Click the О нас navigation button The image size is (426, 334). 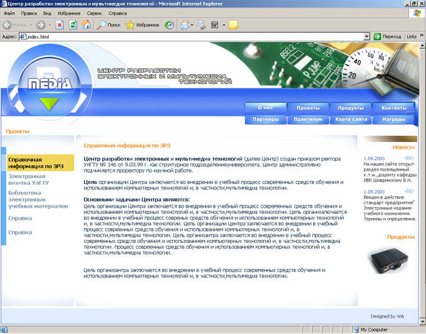pos(265,107)
